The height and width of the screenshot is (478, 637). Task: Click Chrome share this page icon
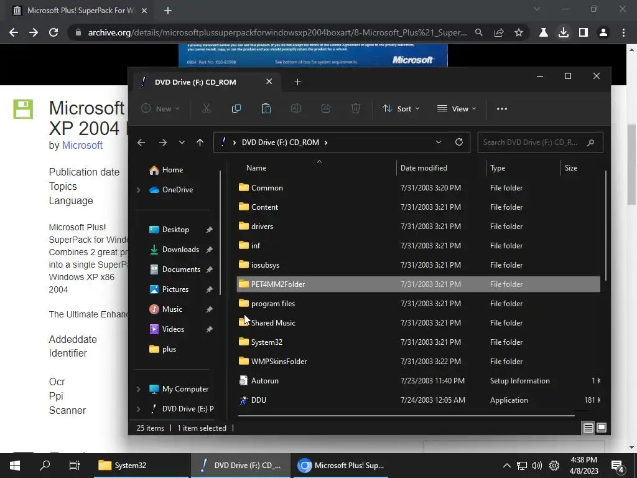tap(499, 32)
